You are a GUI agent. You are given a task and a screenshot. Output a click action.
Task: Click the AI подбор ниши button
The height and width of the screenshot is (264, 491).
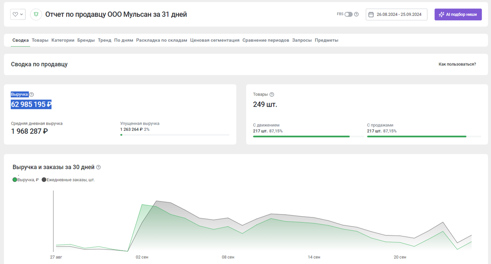click(458, 14)
